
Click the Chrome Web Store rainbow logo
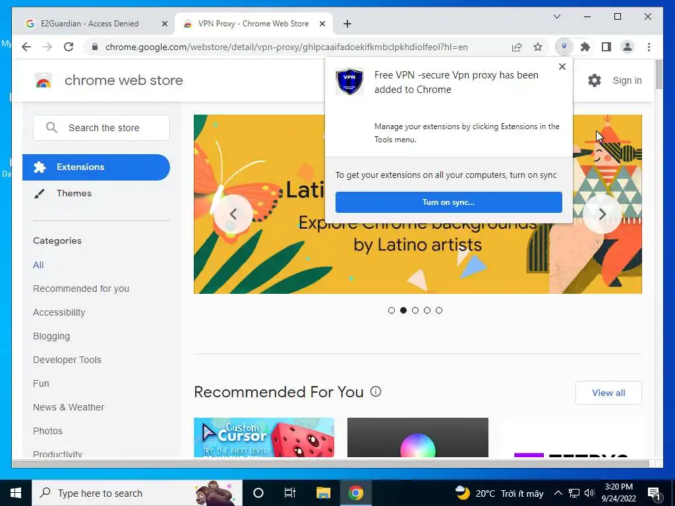44,80
